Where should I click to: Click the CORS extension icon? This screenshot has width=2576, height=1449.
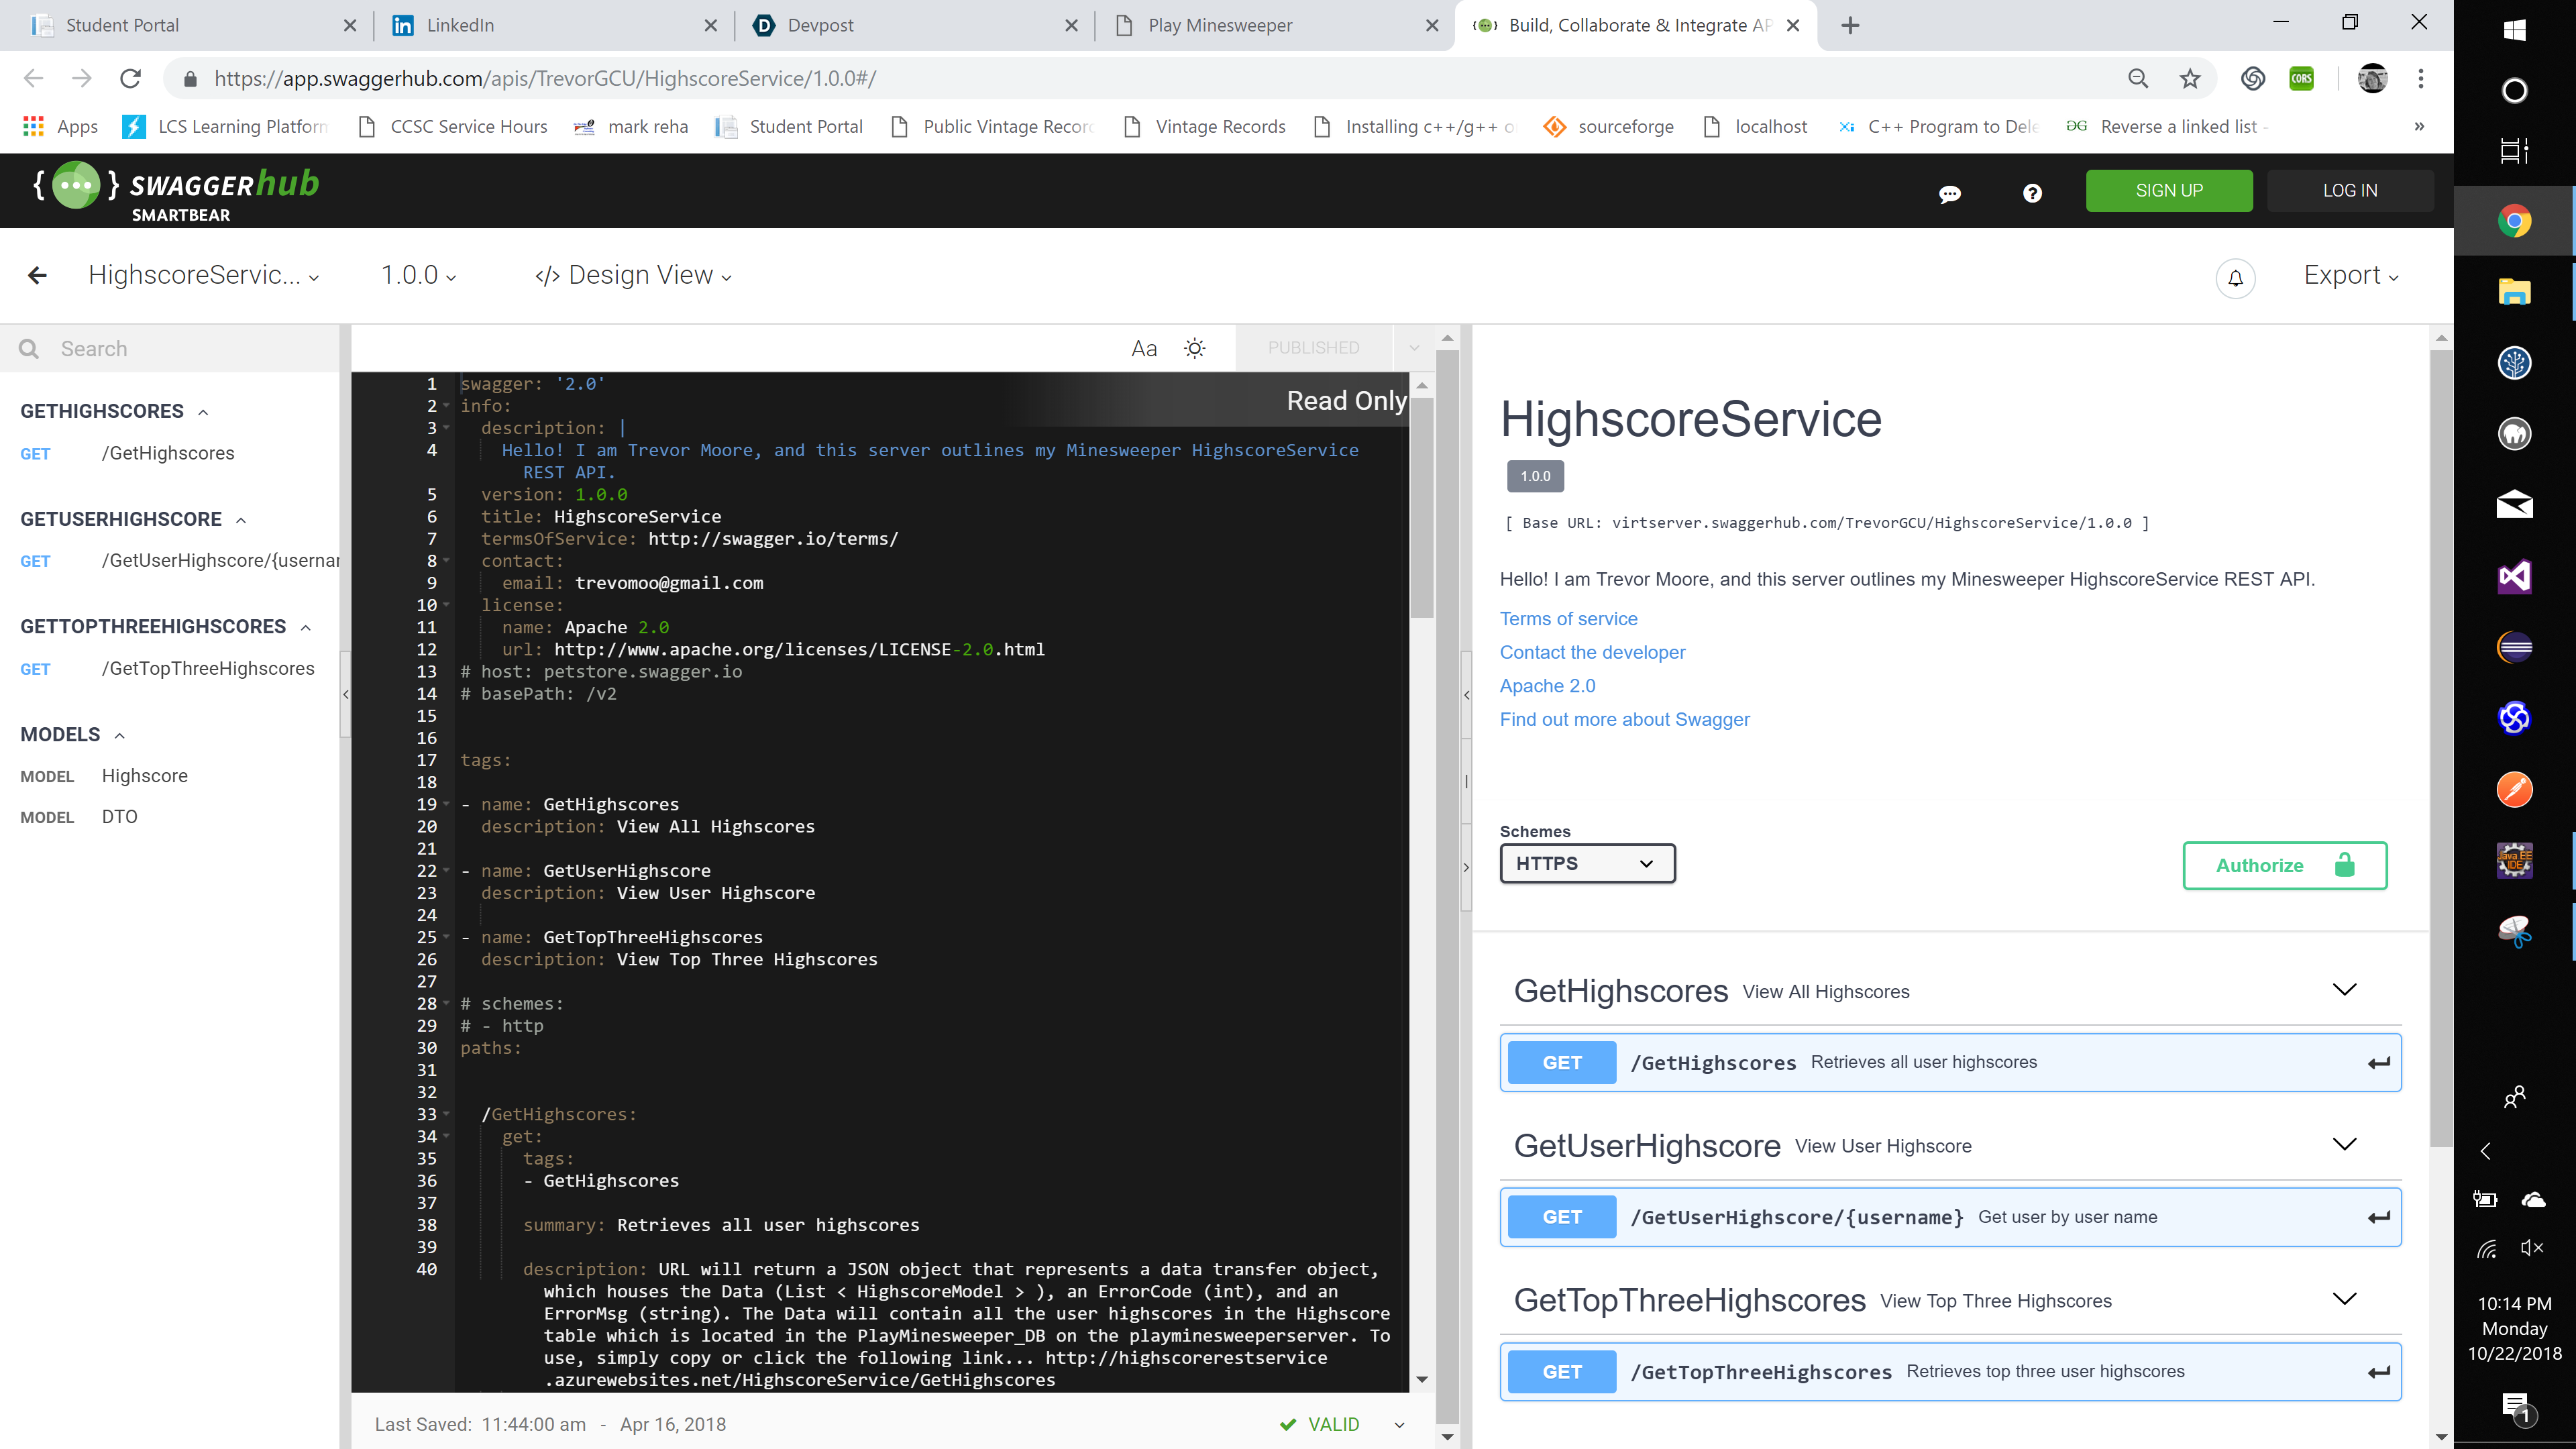click(x=2301, y=79)
